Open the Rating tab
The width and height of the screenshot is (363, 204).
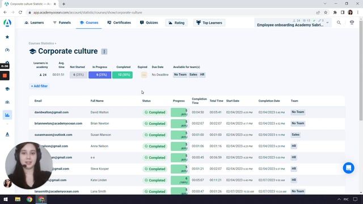[176, 23]
